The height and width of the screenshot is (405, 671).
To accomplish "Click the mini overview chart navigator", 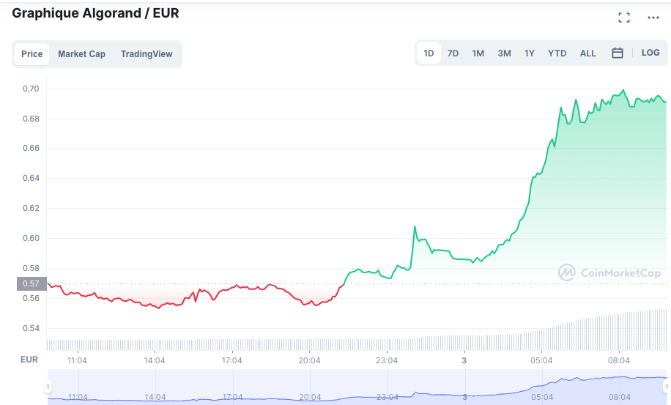I will coord(357,387).
